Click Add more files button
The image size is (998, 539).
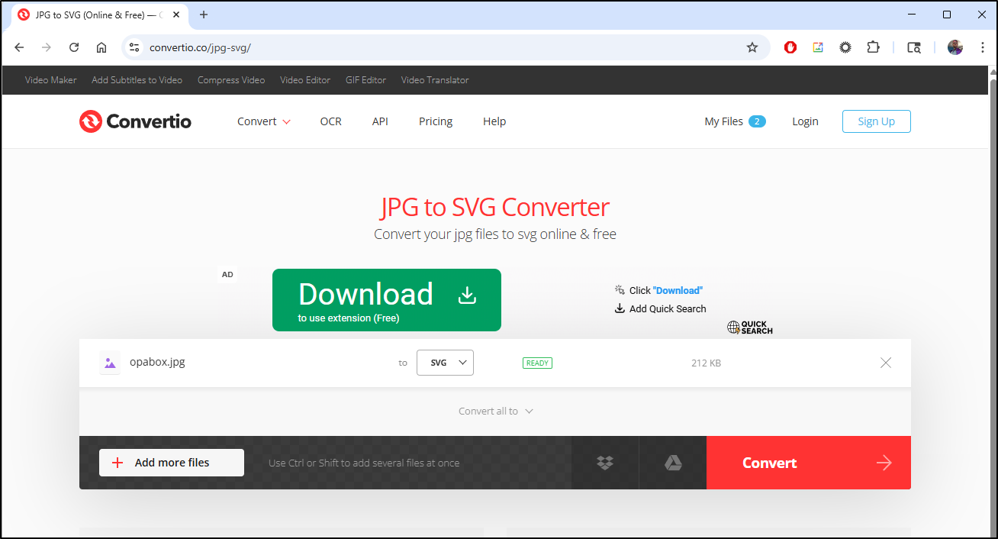[x=172, y=463]
